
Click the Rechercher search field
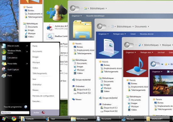click(15, 113)
